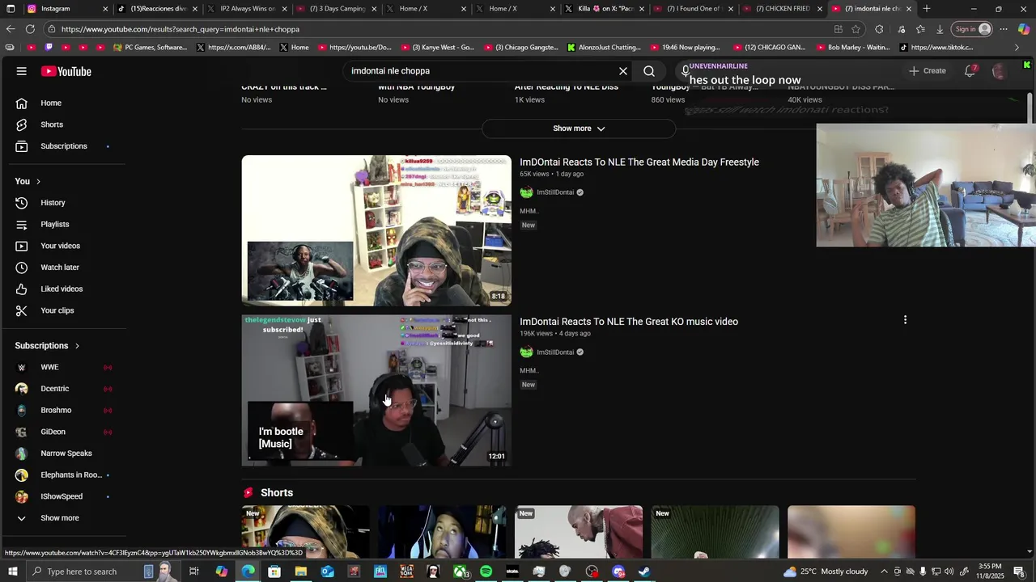Add this page to favorites star icon
1036x582 pixels.
856,29
